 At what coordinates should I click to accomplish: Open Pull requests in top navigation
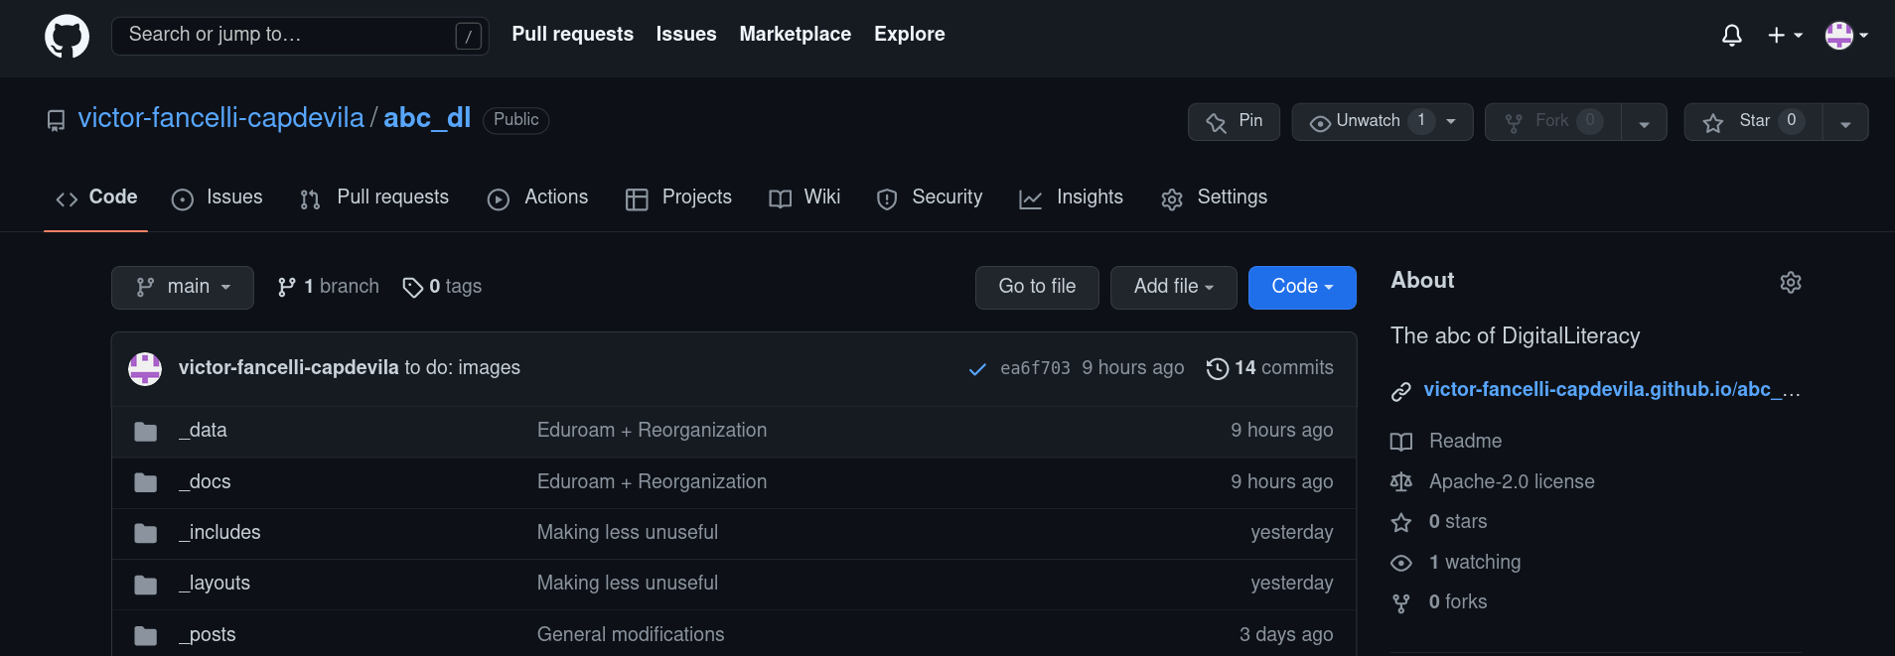coord(573,34)
